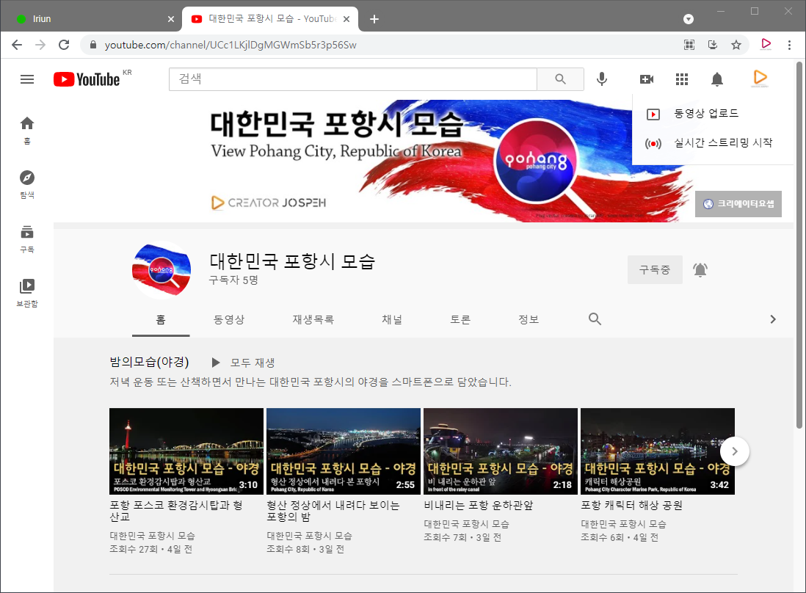Click the 구독중 subscribed button
Image resolution: width=806 pixels, height=593 pixels.
point(655,269)
